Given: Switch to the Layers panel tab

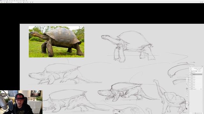Looking at the screenshot, I should [x=190, y=67].
